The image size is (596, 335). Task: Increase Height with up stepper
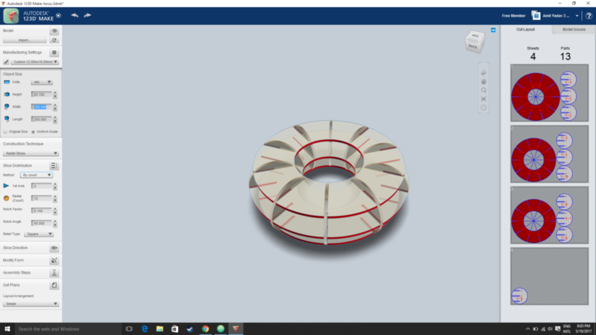pyautogui.click(x=55, y=92)
